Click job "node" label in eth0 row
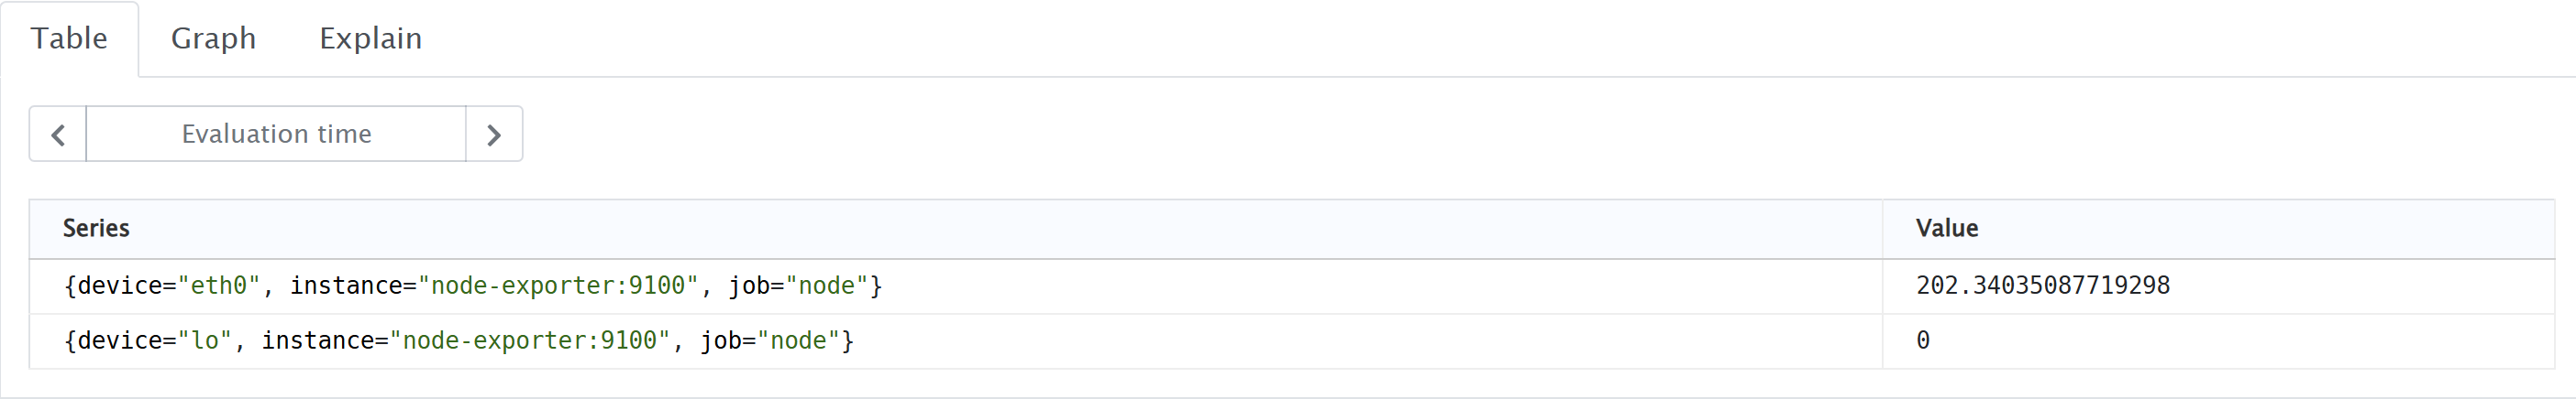This screenshot has height=399, width=2576. point(827,286)
